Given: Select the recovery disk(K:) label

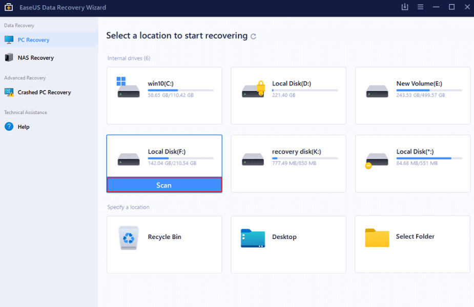Looking at the screenshot, I should (296, 151).
